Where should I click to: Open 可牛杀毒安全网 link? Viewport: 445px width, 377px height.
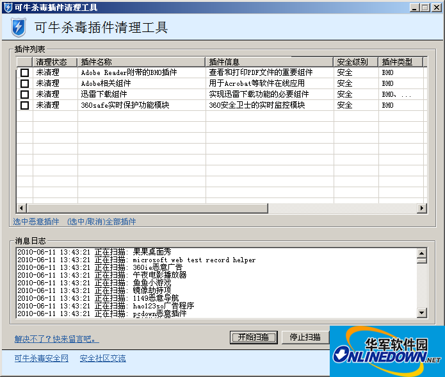(x=42, y=358)
